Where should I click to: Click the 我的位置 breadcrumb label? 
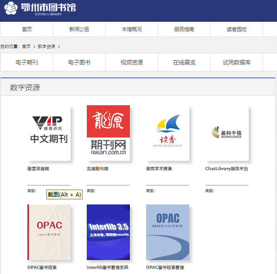pos(10,46)
